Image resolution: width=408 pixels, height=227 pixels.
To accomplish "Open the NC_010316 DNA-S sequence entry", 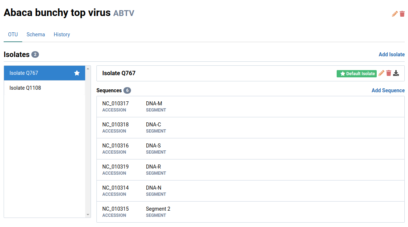I will [250, 149].
